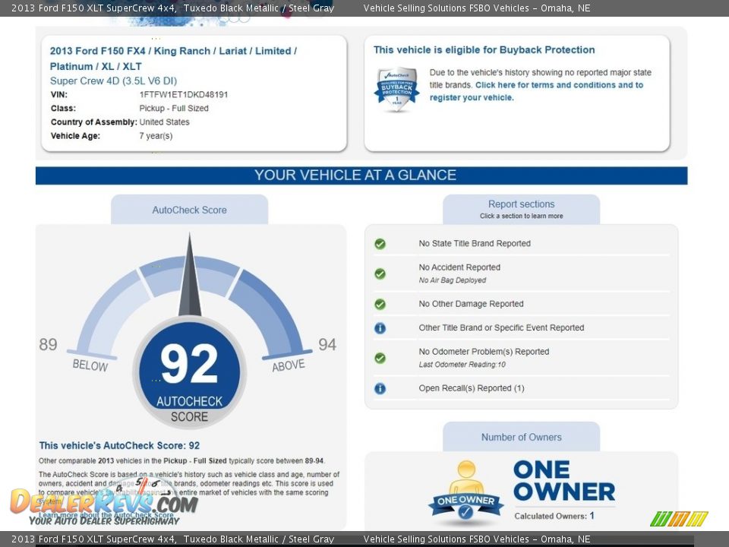Click green check beside No Other Damage Reported
The width and height of the screenshot is (729, 547).
380,304
